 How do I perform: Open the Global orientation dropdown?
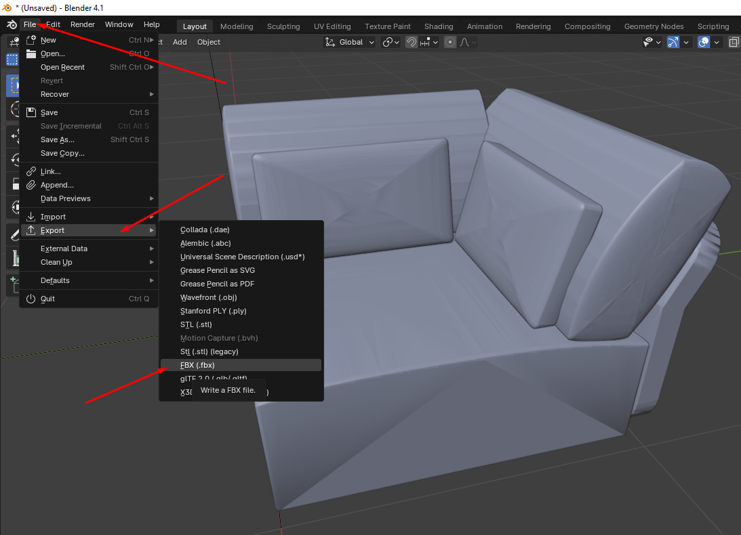[x=349, y=42]
